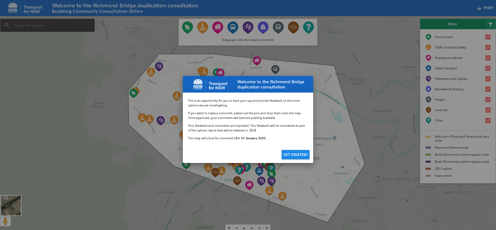Uncheck the Property and Access checkbox

coord(488,58)
